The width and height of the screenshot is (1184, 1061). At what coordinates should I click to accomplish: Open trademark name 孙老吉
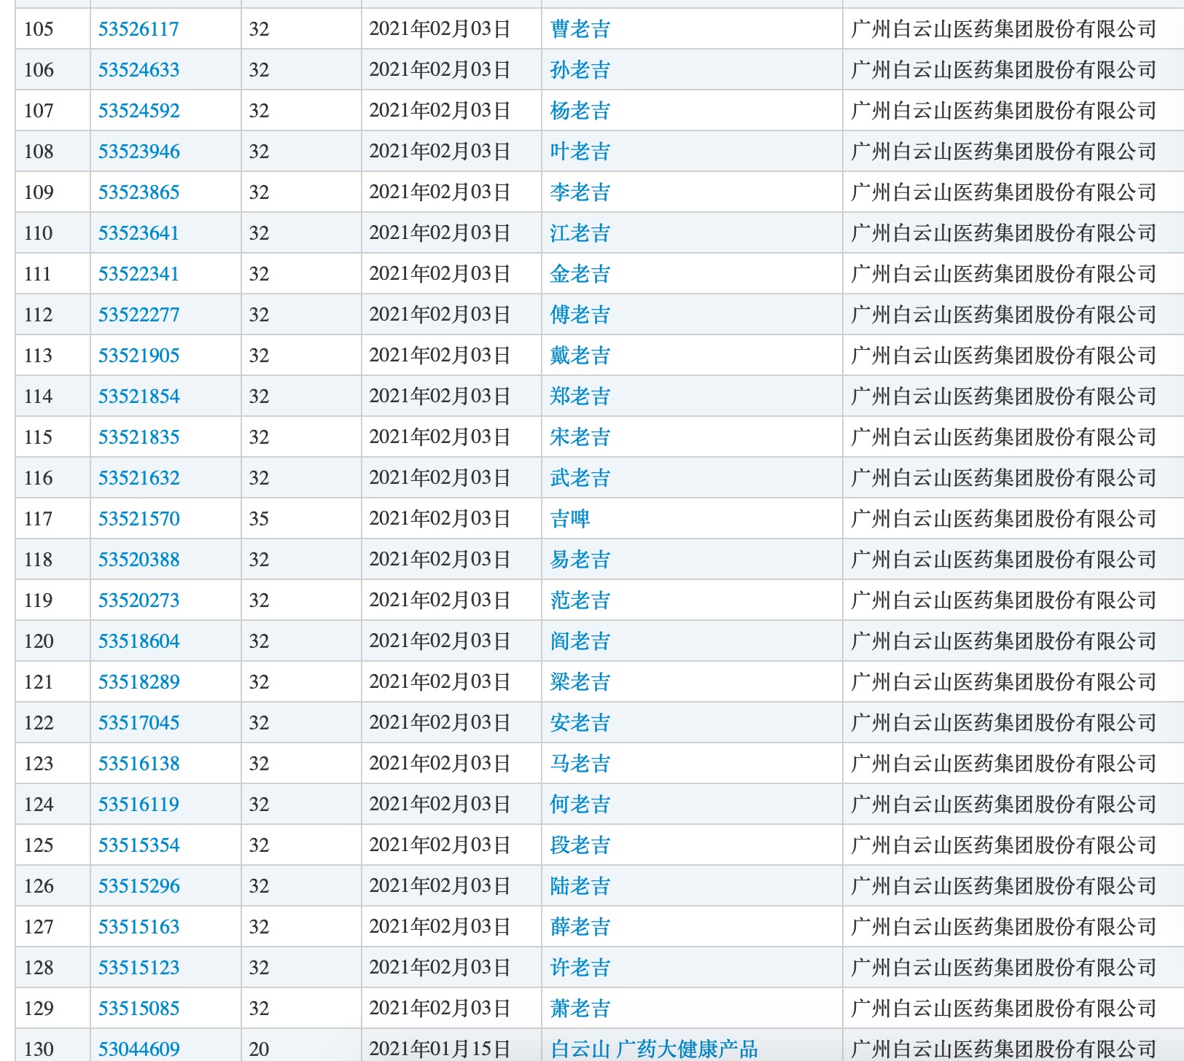580,70
